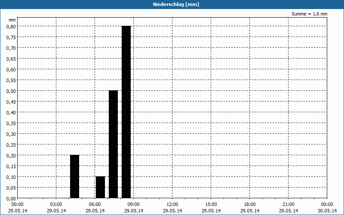Click the 0,60 y-axis label
Viewport: 344px width, 215px height.
11,70
